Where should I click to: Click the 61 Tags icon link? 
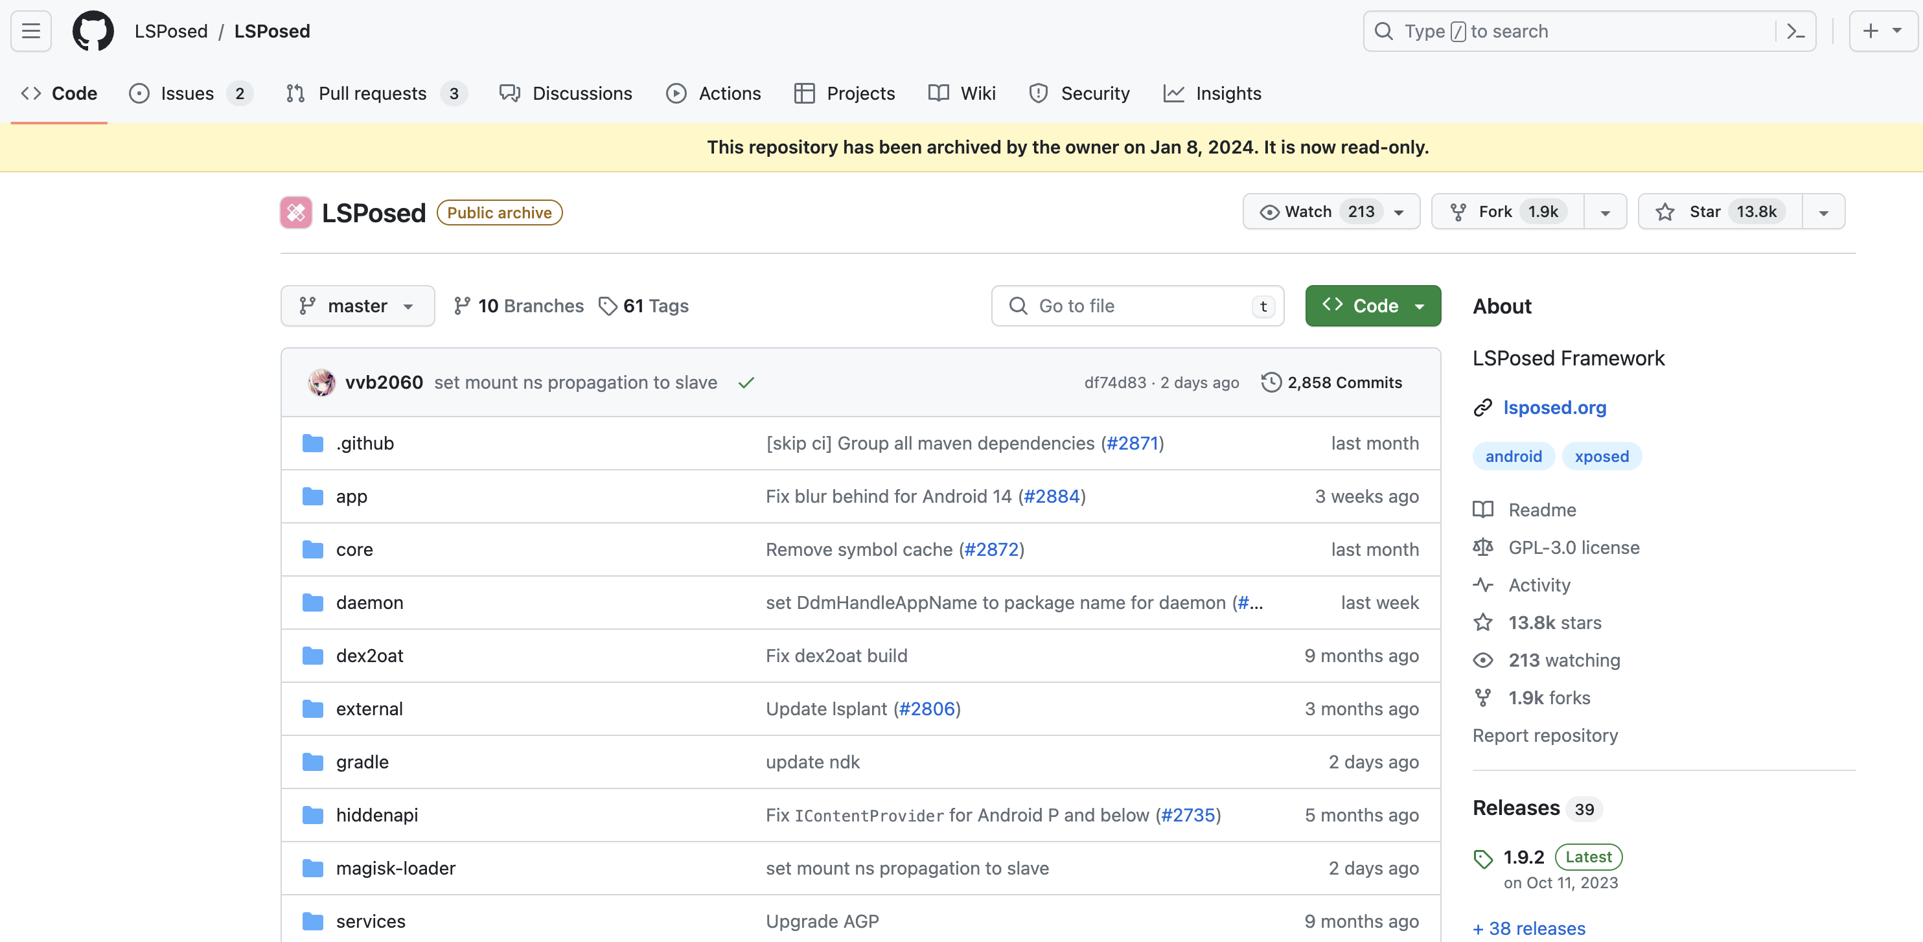tap(643, 306)
